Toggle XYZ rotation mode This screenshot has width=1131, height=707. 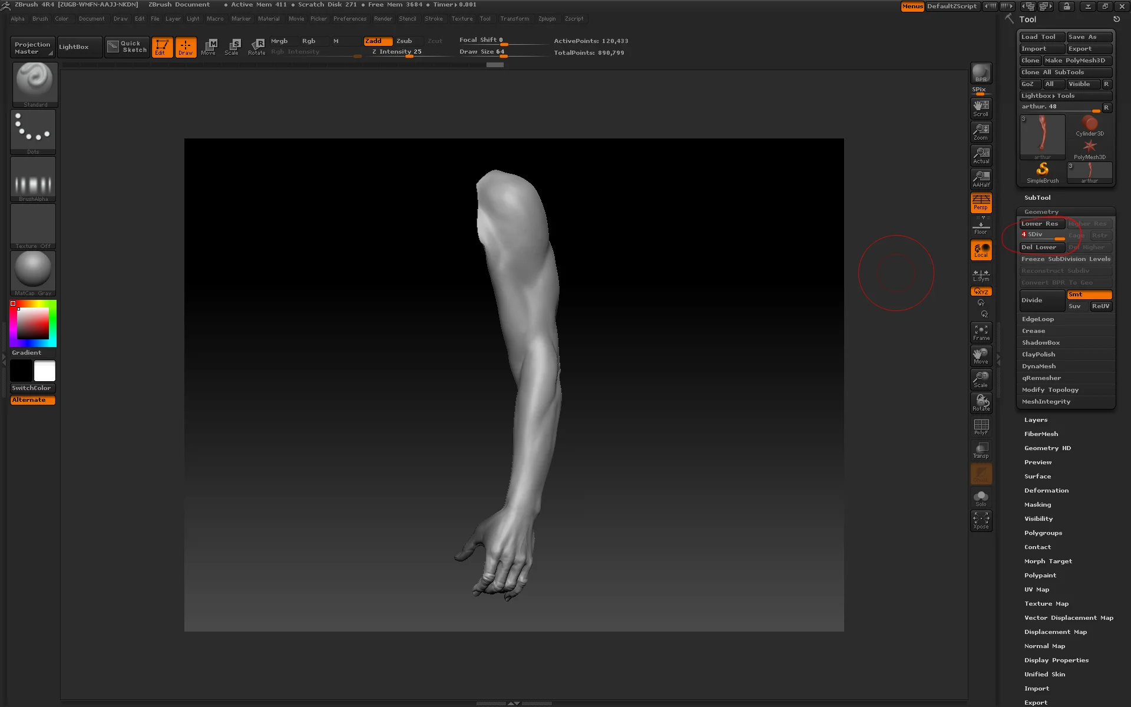tap(981, 292)
